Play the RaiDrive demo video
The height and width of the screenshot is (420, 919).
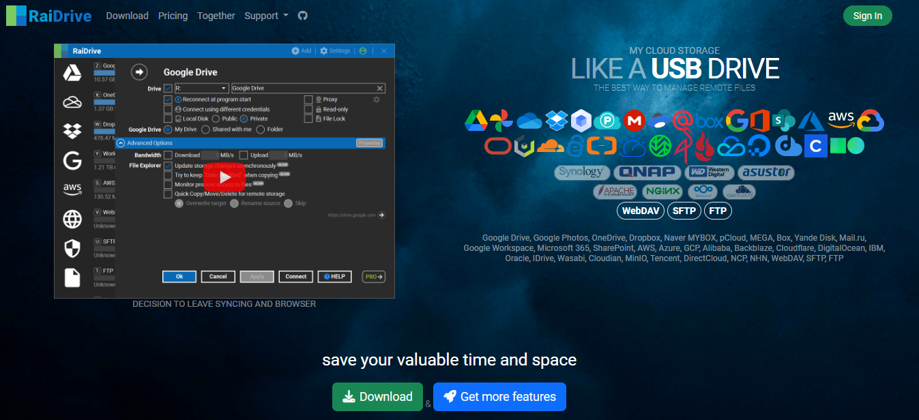click(x=224, y=177)
